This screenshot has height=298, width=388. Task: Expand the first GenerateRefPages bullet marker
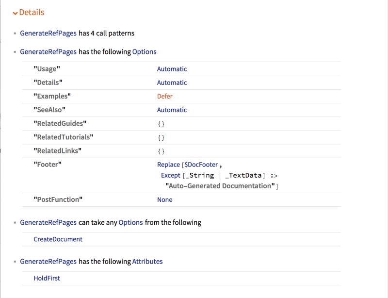tap(15, 33)
